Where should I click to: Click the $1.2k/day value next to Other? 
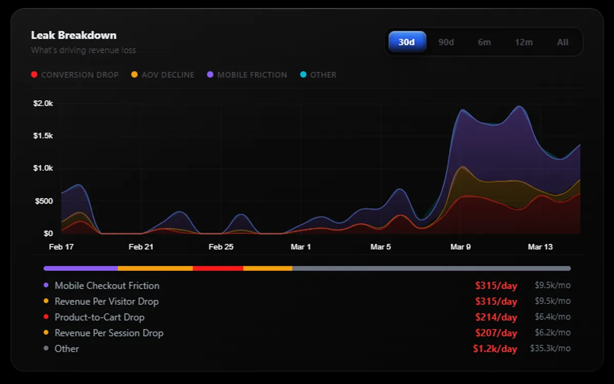pos(496,349)
